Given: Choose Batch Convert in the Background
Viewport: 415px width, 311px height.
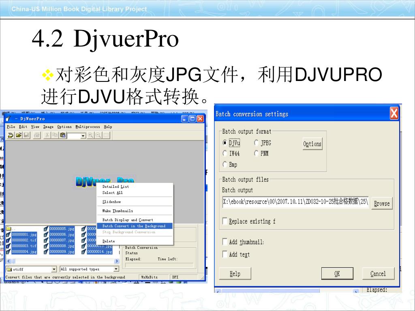Looking at the screenshot, I should [135, 226].
